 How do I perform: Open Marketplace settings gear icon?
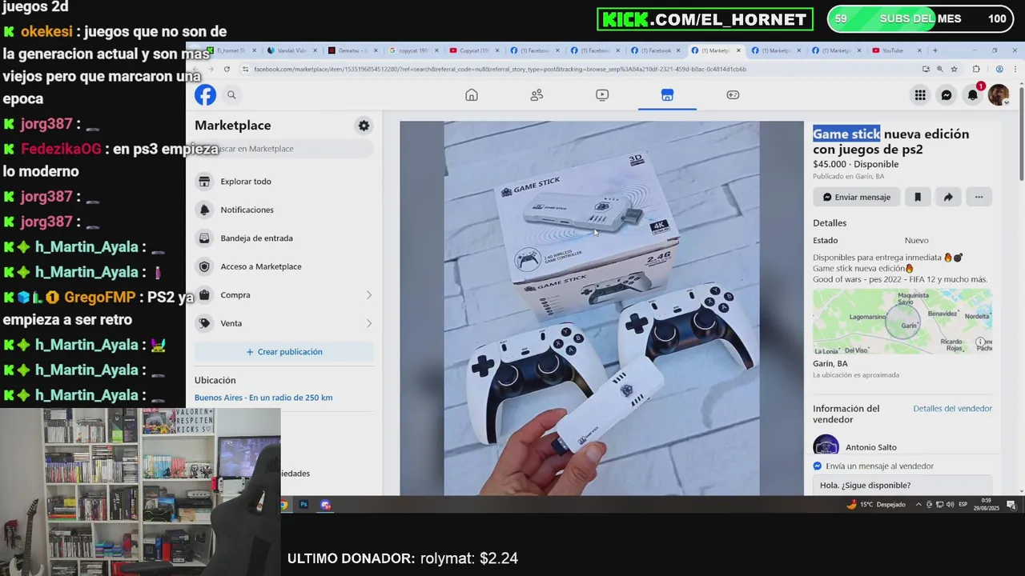coord(364,126)
